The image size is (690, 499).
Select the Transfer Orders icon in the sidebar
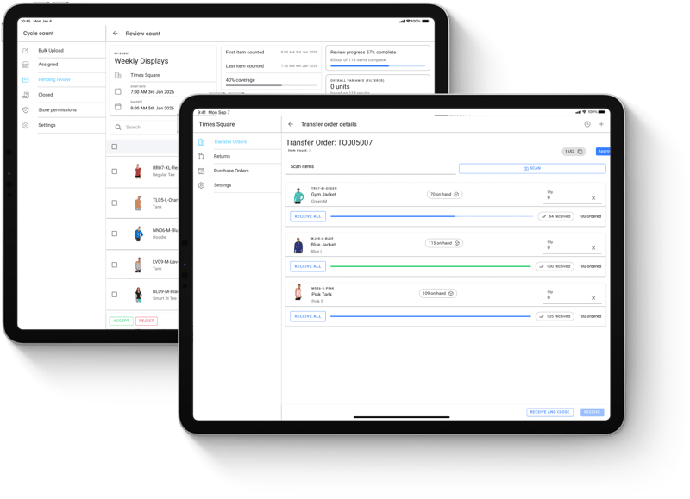click(200, 142)
